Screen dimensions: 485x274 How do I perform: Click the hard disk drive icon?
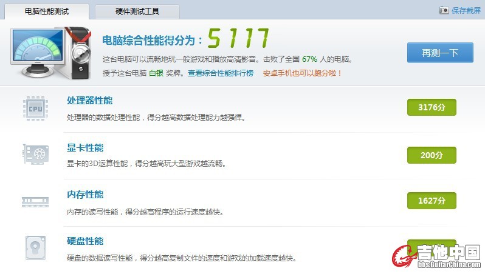click(35, 247)
